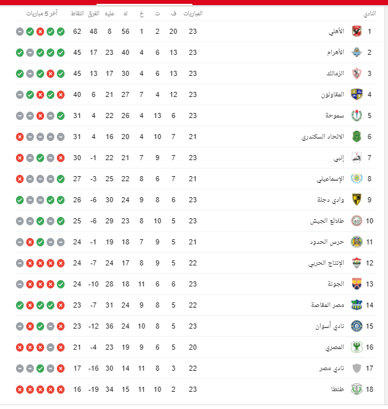Image resolution: width=388 pixels, height=409 pixels.
Task: Click the المباريات matches column header
Action: pyautogui.click(x=193, y=13)
